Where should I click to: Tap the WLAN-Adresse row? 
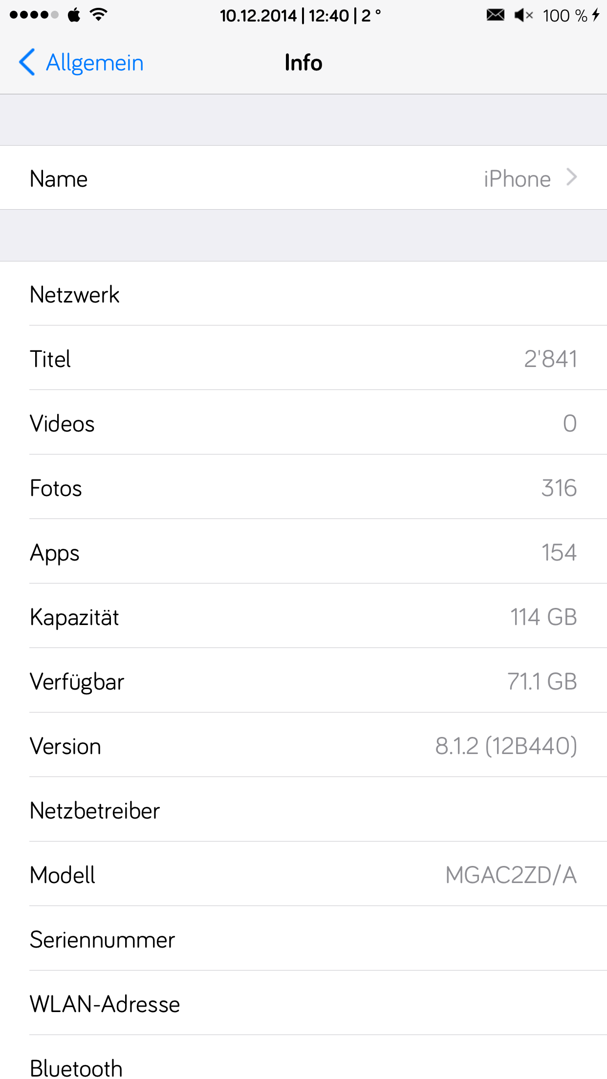tap(303, 1004)
